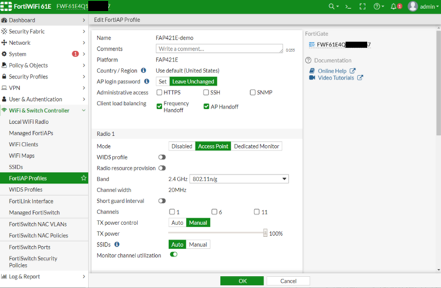This screenshot has width=441, height=288.
Task: Click the Online Help external link icon
Action: click(x=353, y=71)
